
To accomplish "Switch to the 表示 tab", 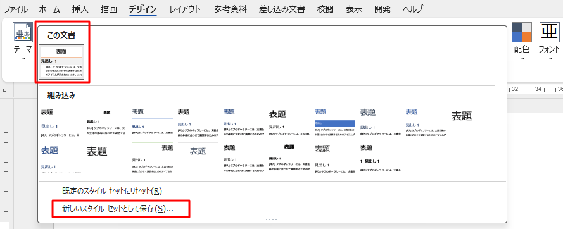I will click(x=353, y=9).
